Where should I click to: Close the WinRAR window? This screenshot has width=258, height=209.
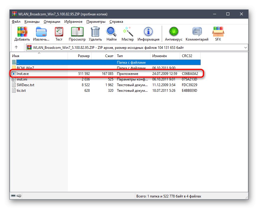point(241,14)
